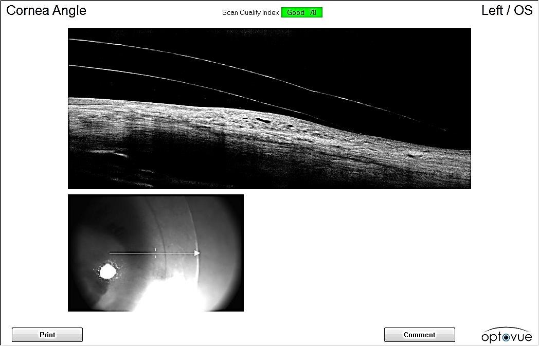Screen dimensions: 539x346
Task: Click the infrared eye camera image
Action: click(156, 253)
